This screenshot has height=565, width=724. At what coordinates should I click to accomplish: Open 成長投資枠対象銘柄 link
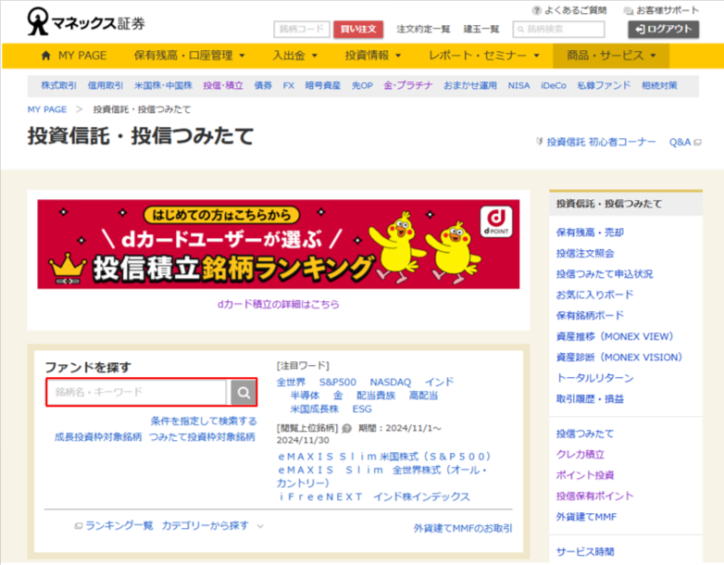(x=98, y=437)
